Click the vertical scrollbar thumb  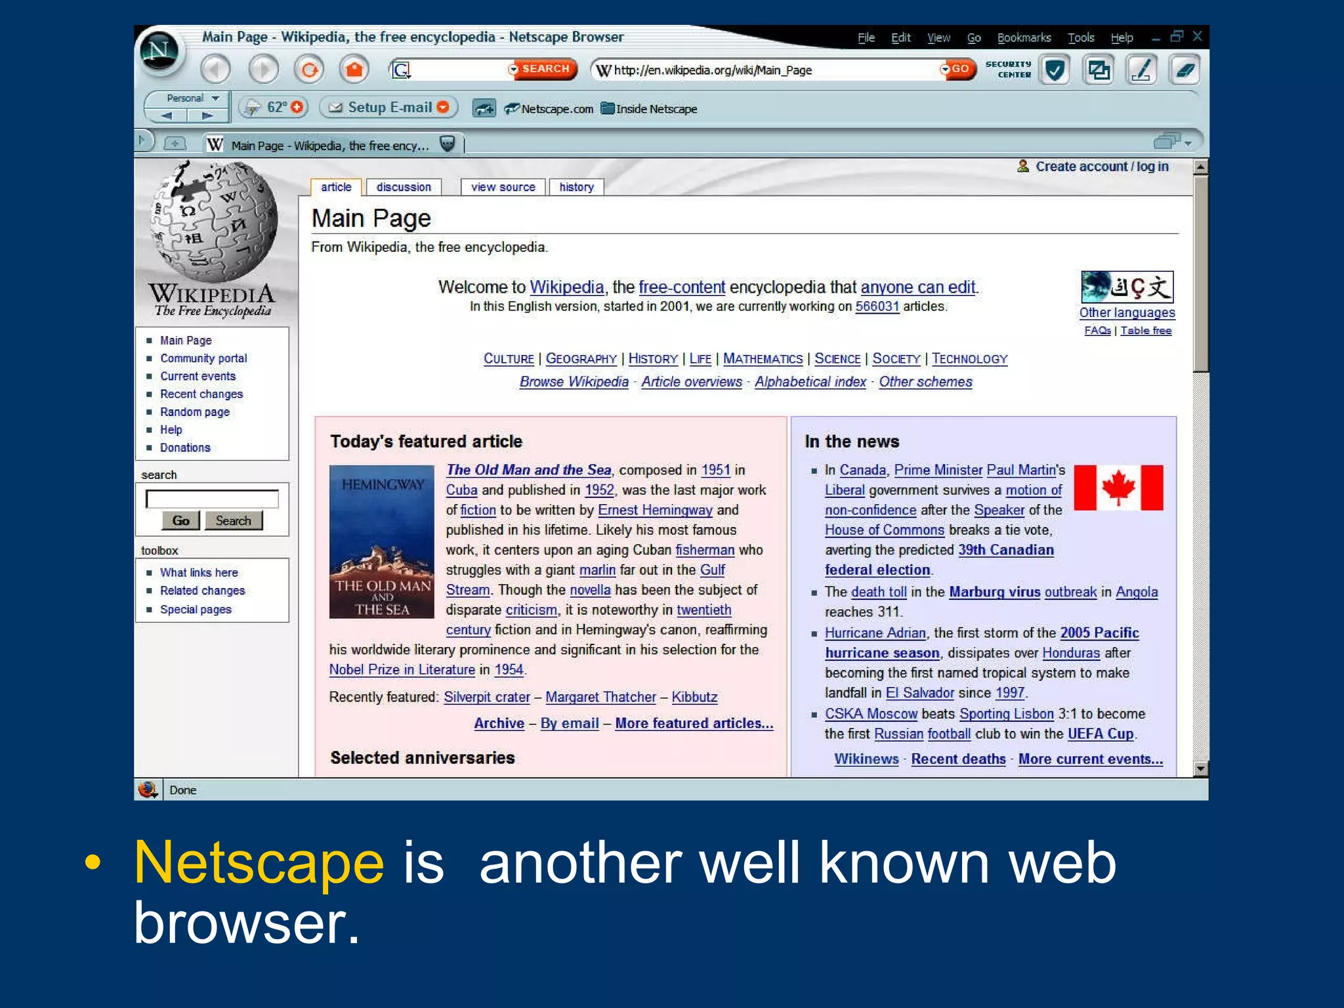click(1200, 274)
